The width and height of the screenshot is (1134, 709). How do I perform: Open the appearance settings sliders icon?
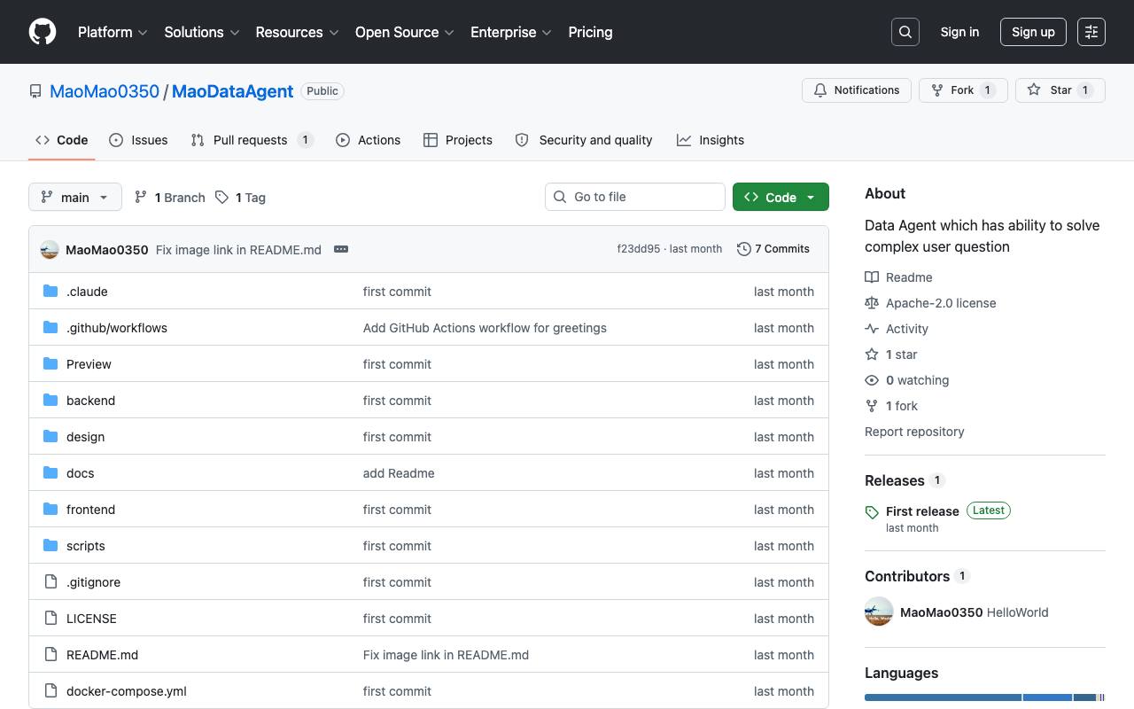pos(1091,32)
